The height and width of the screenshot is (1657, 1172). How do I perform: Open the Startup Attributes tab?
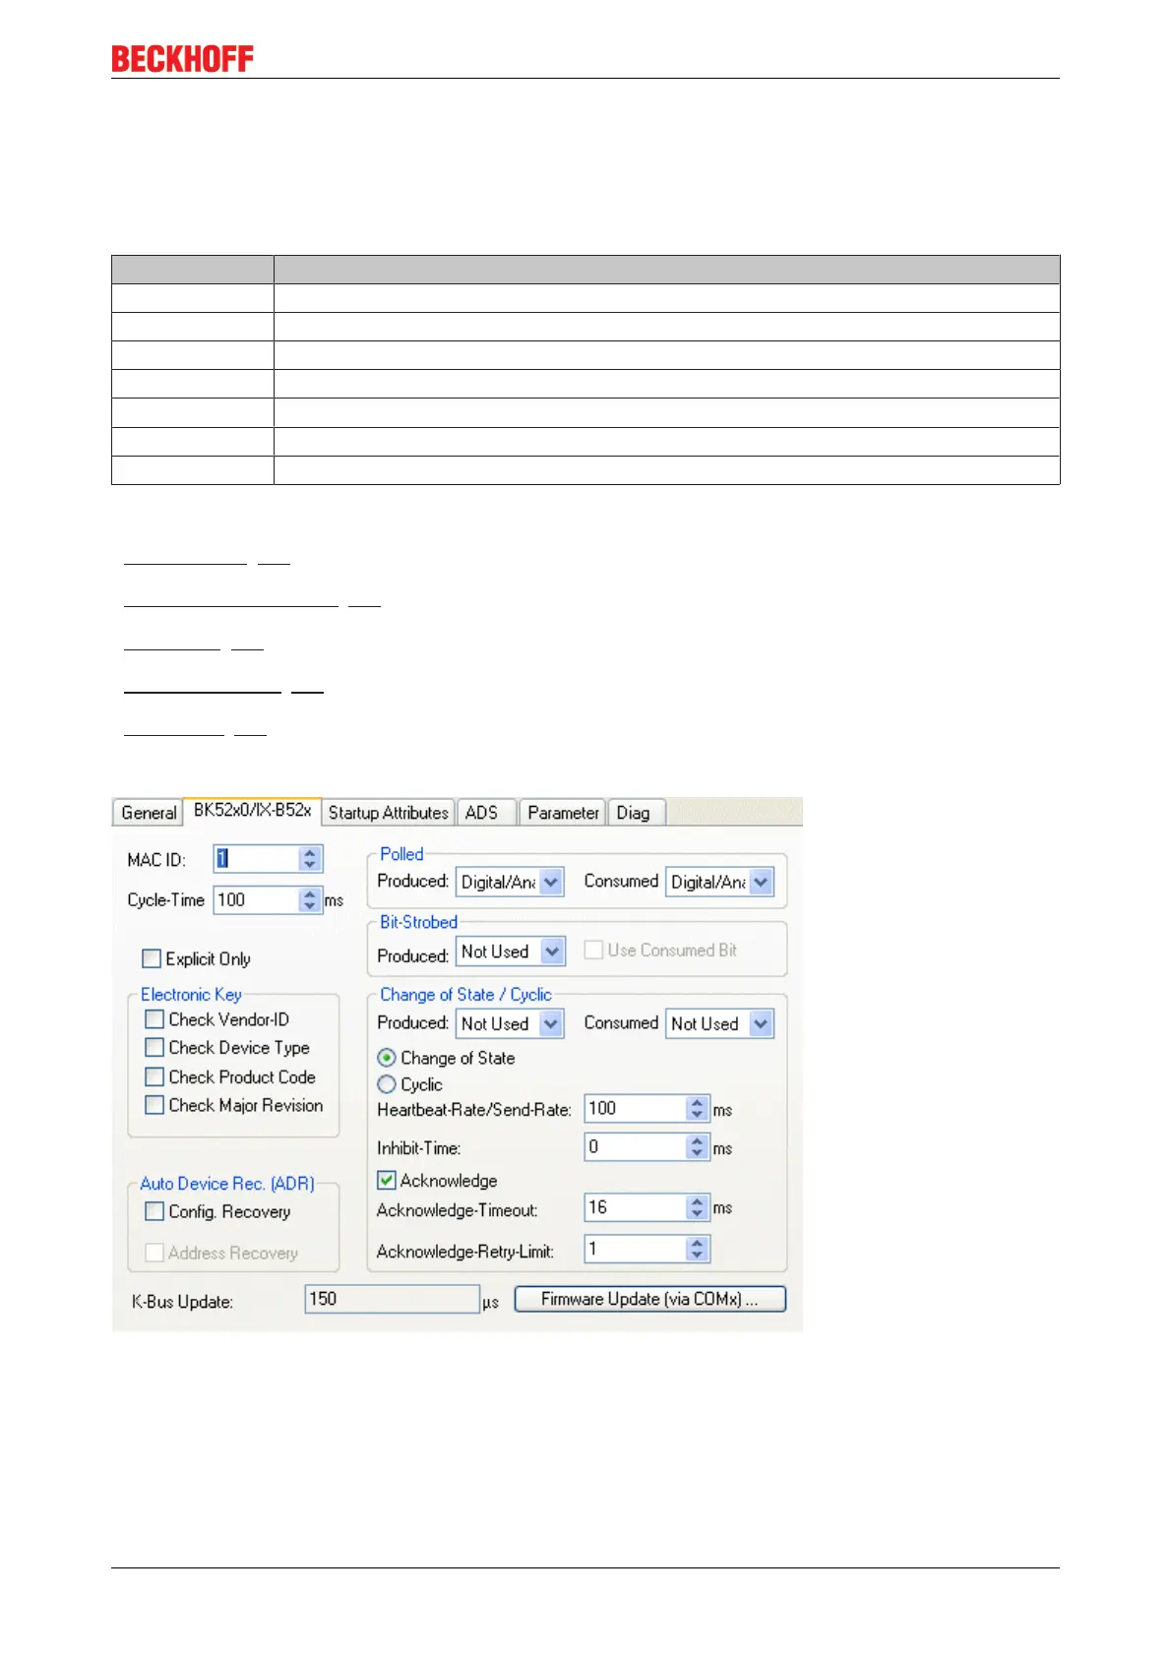point(389,813)
